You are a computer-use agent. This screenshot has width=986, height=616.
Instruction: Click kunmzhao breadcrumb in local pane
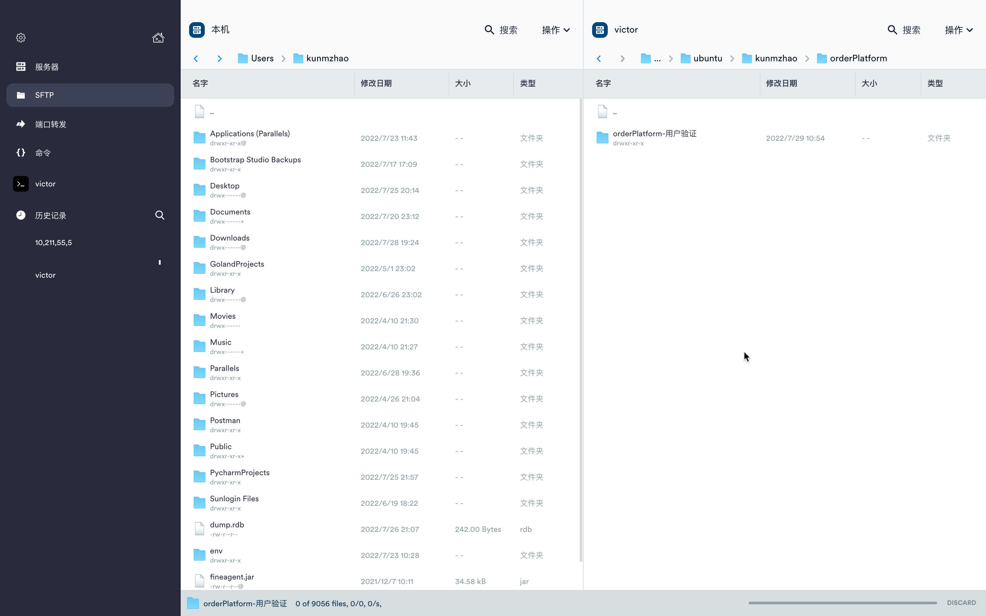[x=321, y=58]
